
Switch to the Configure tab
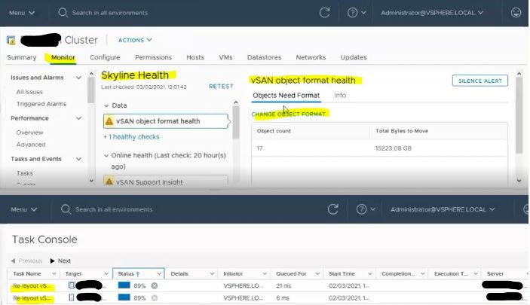coord(105,57)
